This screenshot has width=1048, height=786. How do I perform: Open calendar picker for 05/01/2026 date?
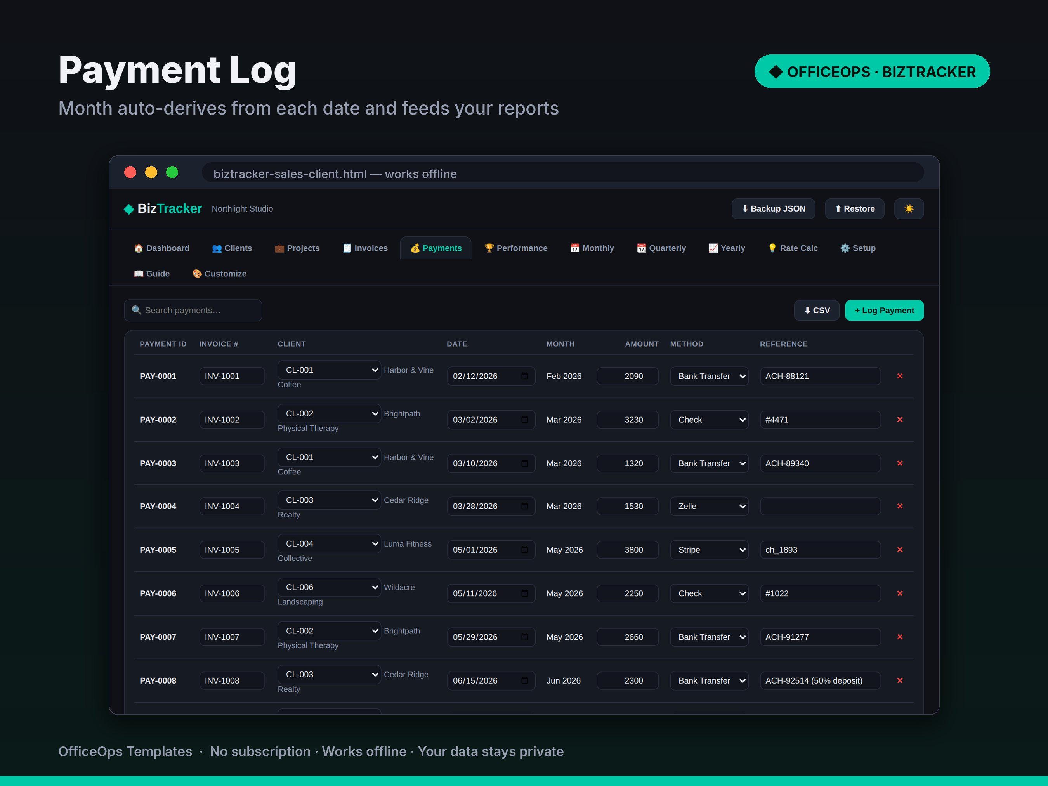[524, 550]
